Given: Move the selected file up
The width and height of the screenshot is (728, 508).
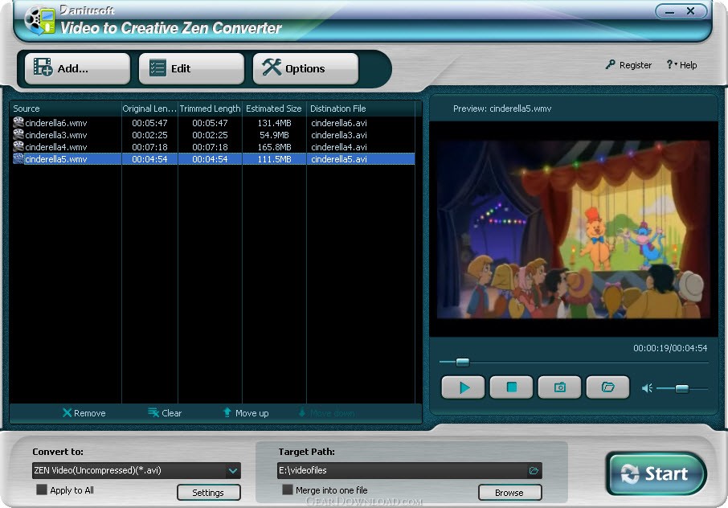Looking at the screenshot, I should click(246, 413).
